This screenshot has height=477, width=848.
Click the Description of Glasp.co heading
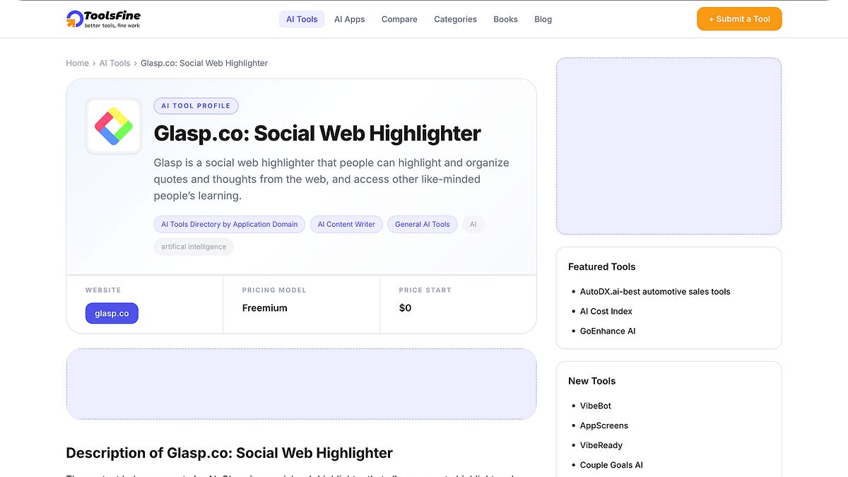point(229,453)
